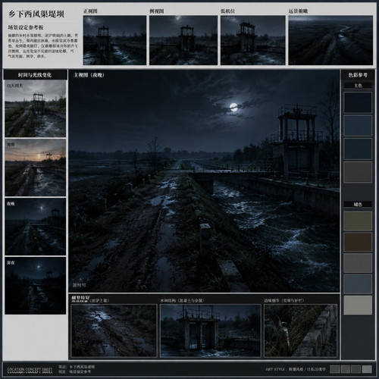The width and height of the screenshot is (379, 379).
Task: Pick the dark gray main color swatch
Action: pos(358,172)
